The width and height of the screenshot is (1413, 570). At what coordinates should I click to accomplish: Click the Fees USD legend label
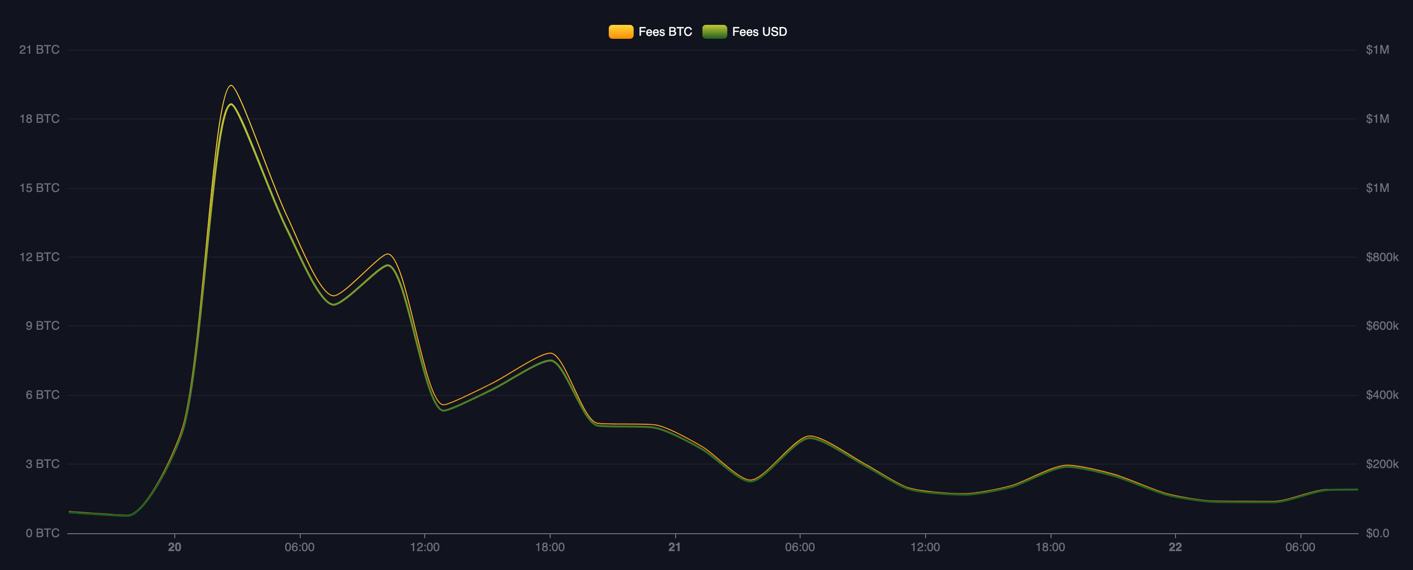(759, 32)
